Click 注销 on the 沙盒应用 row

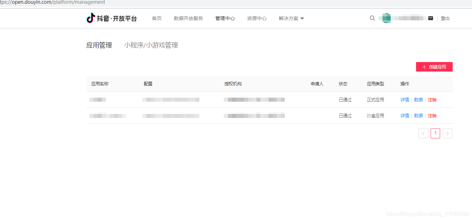click(432, 116)
